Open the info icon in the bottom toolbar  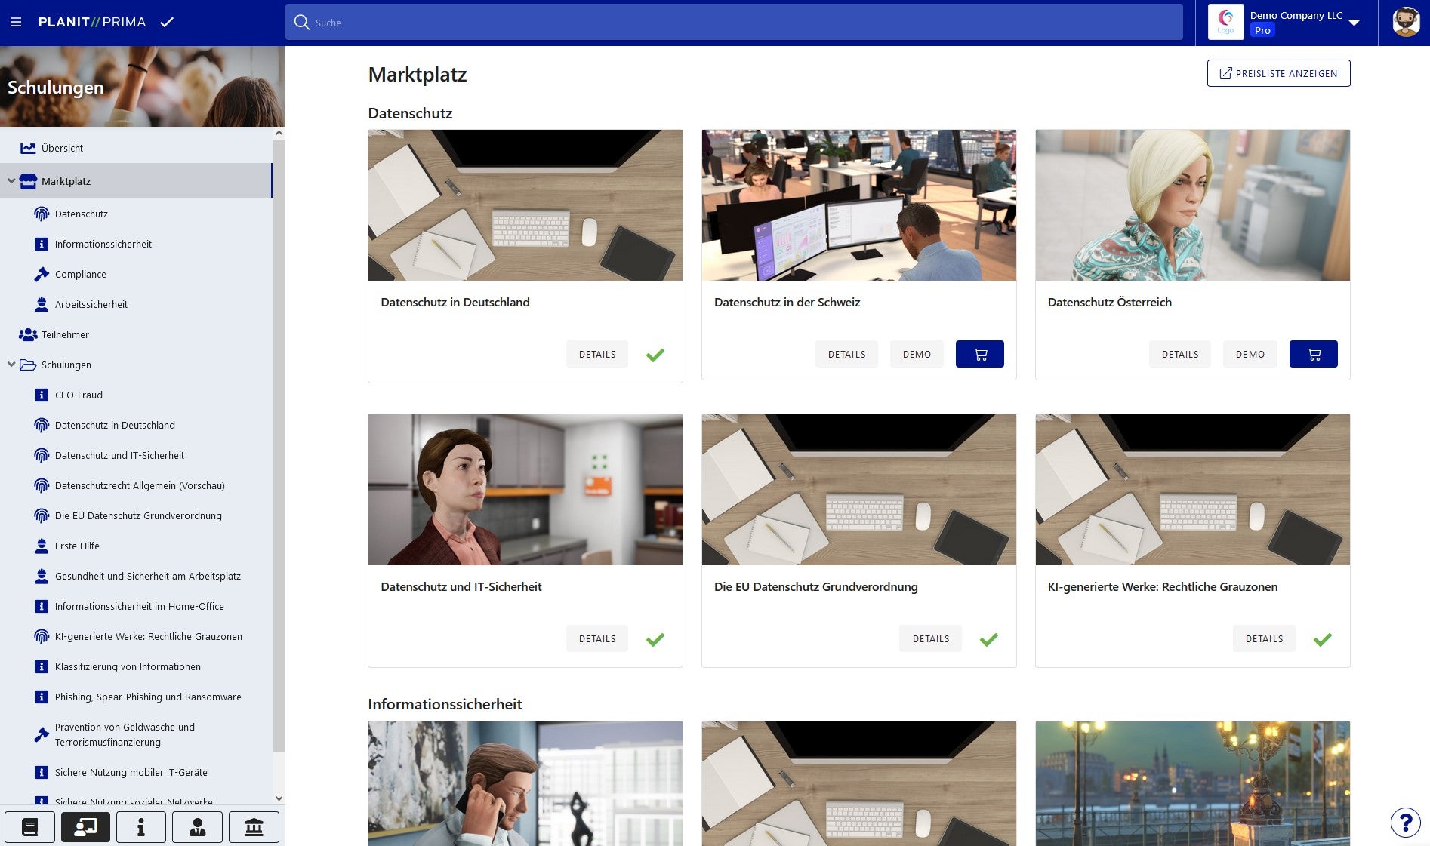coord(140,826)
